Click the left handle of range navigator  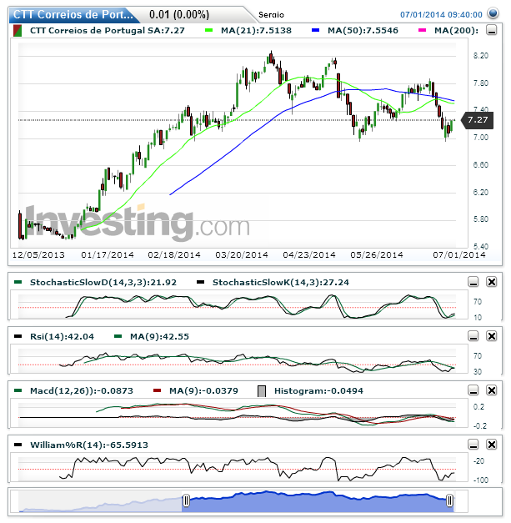186,500
